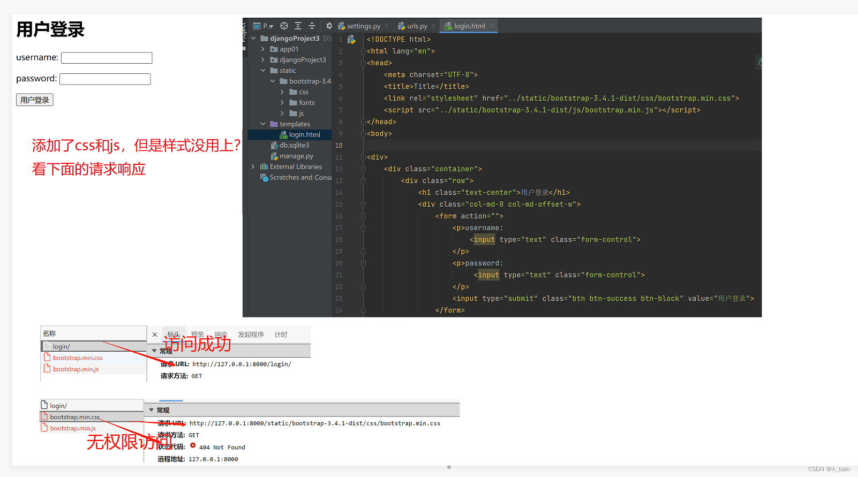Close the urls.py tab
The image size is (858, 477).
pyautogui.click(x=433, y=26)
